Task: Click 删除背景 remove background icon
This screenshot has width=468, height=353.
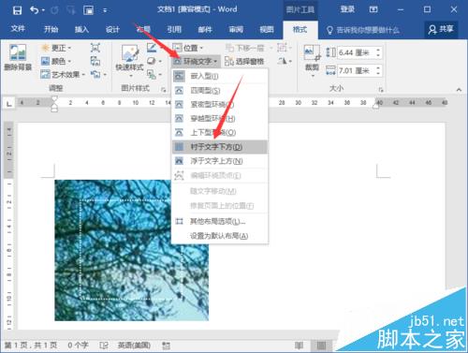Action: click(x=18, y=57)
